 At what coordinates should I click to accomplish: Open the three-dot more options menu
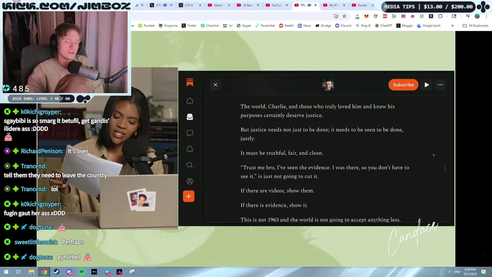(440, 85)
